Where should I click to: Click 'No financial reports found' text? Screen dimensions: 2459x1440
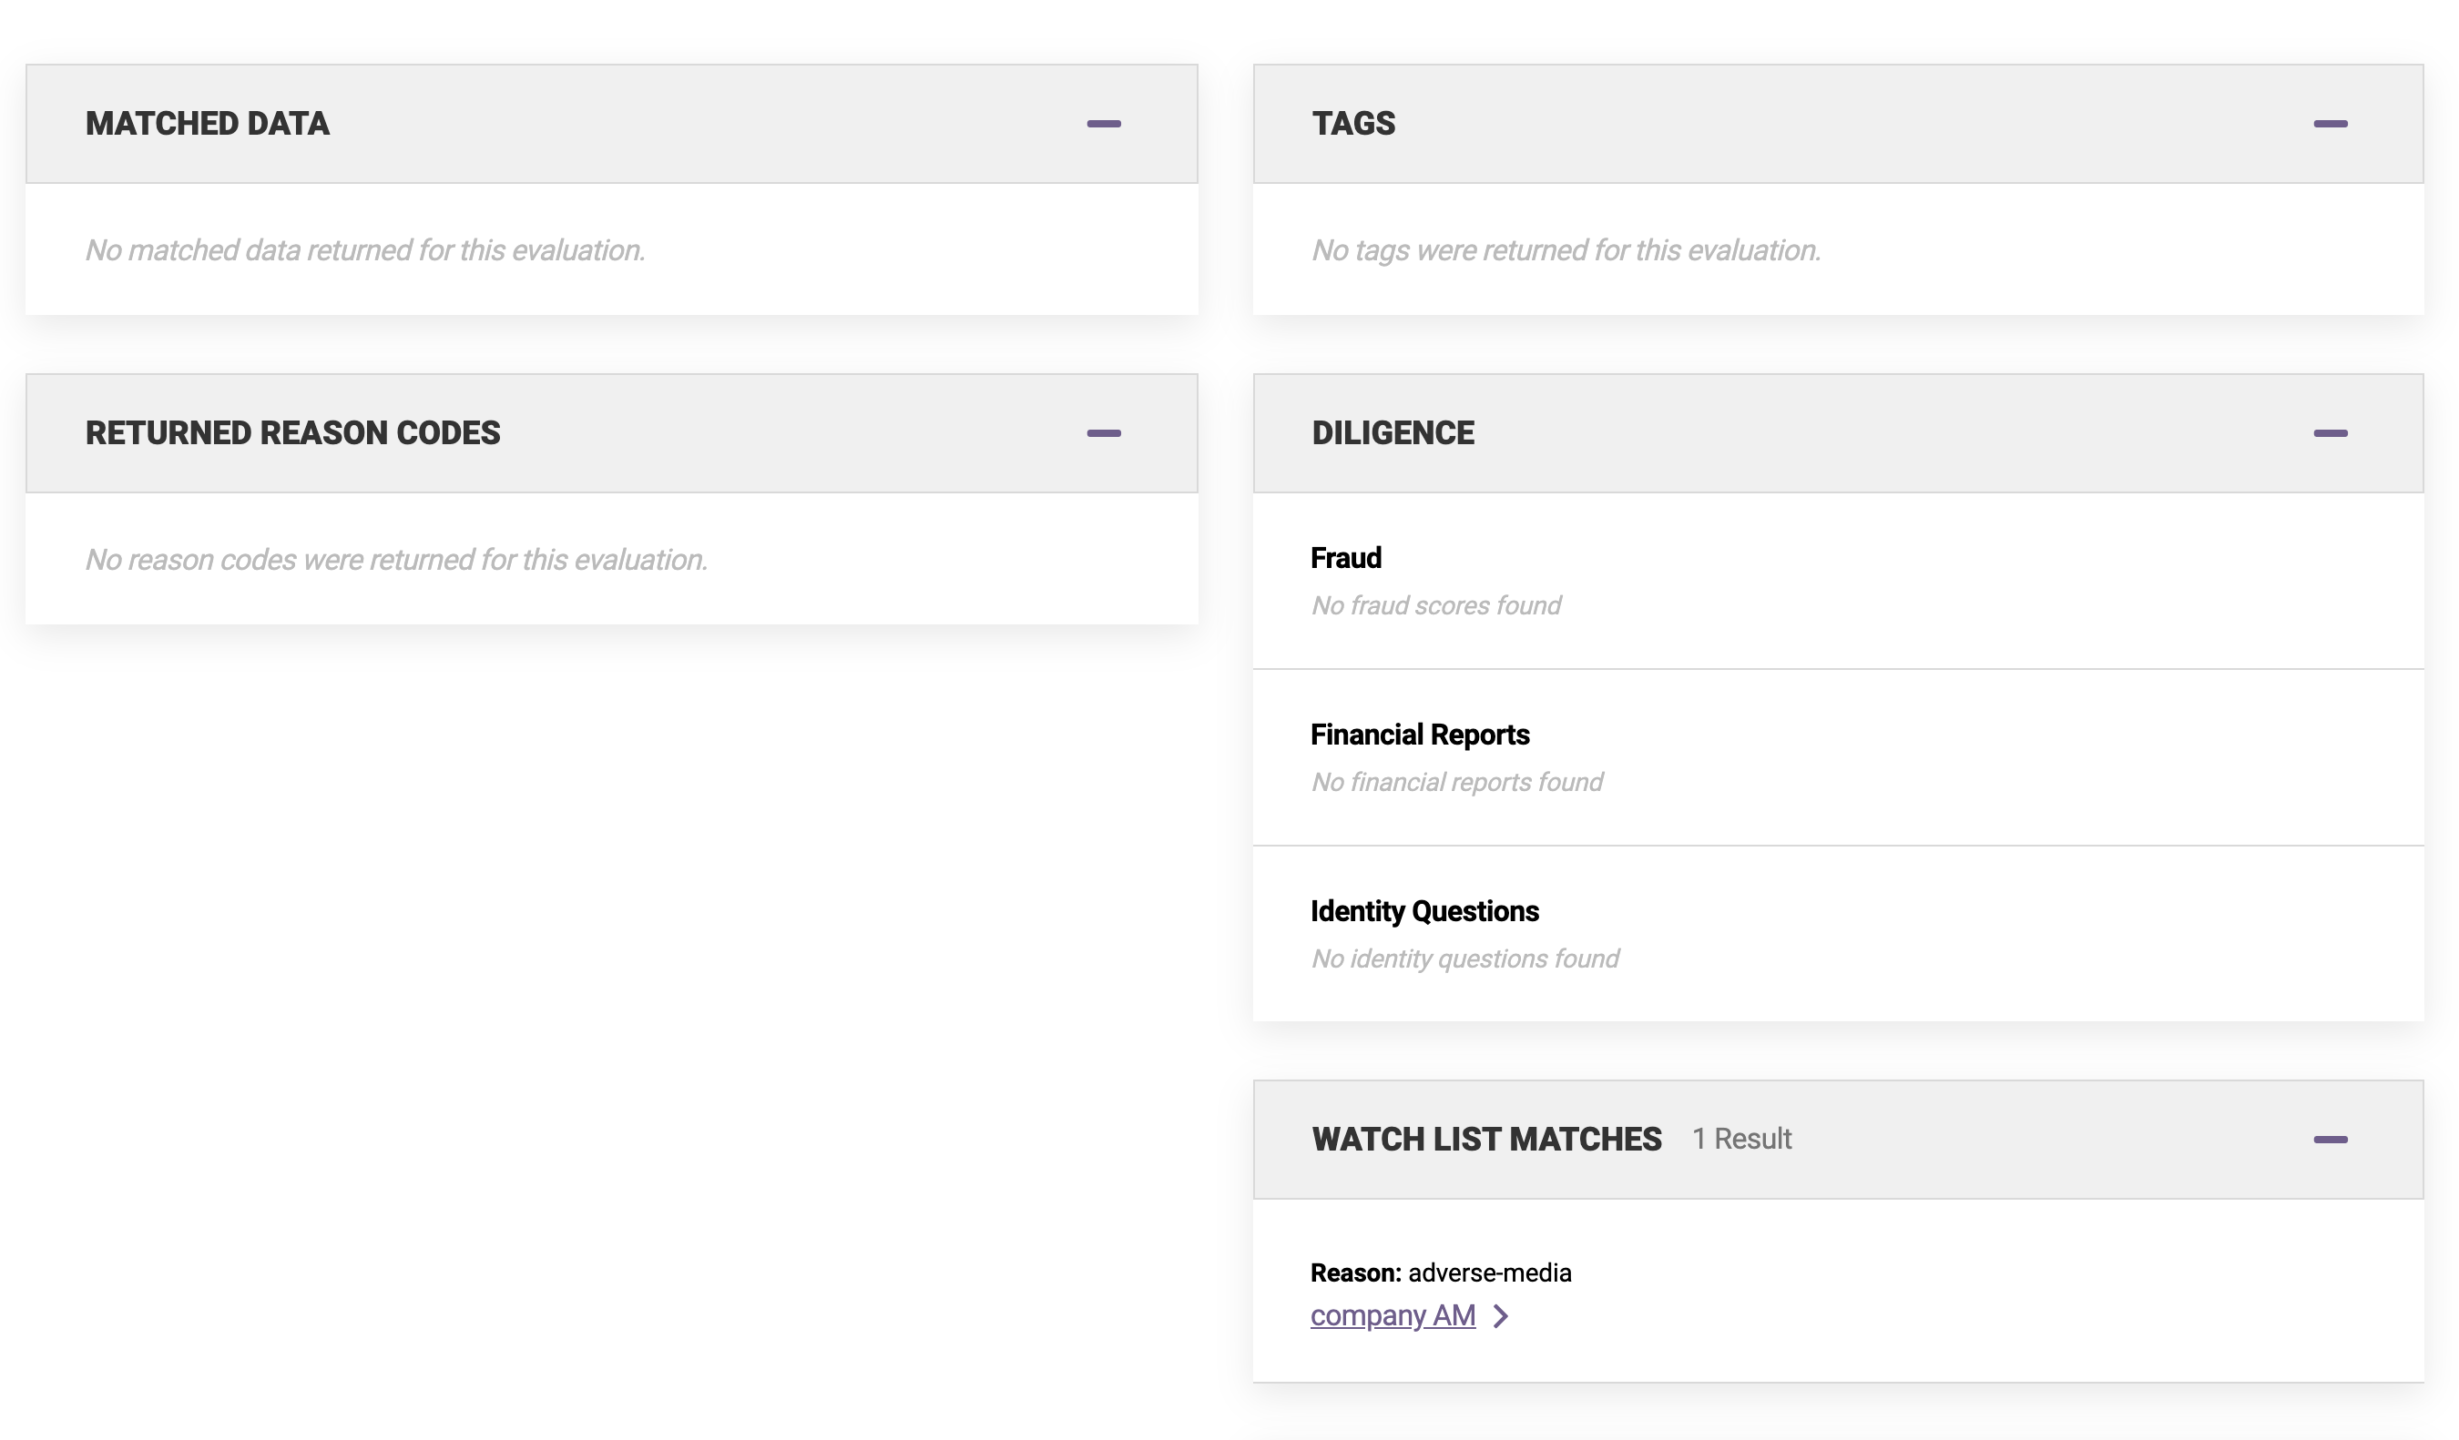[1457, 782]
